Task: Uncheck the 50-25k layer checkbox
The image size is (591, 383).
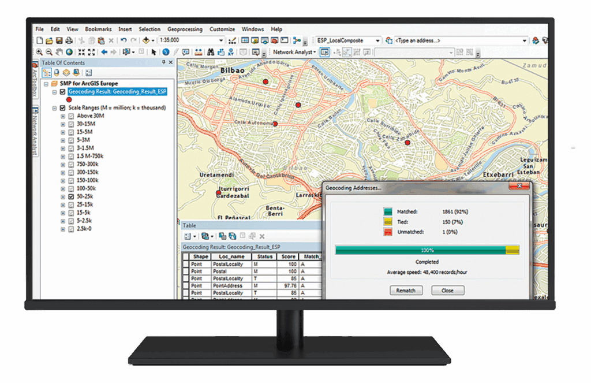Action: click(71, 196)
